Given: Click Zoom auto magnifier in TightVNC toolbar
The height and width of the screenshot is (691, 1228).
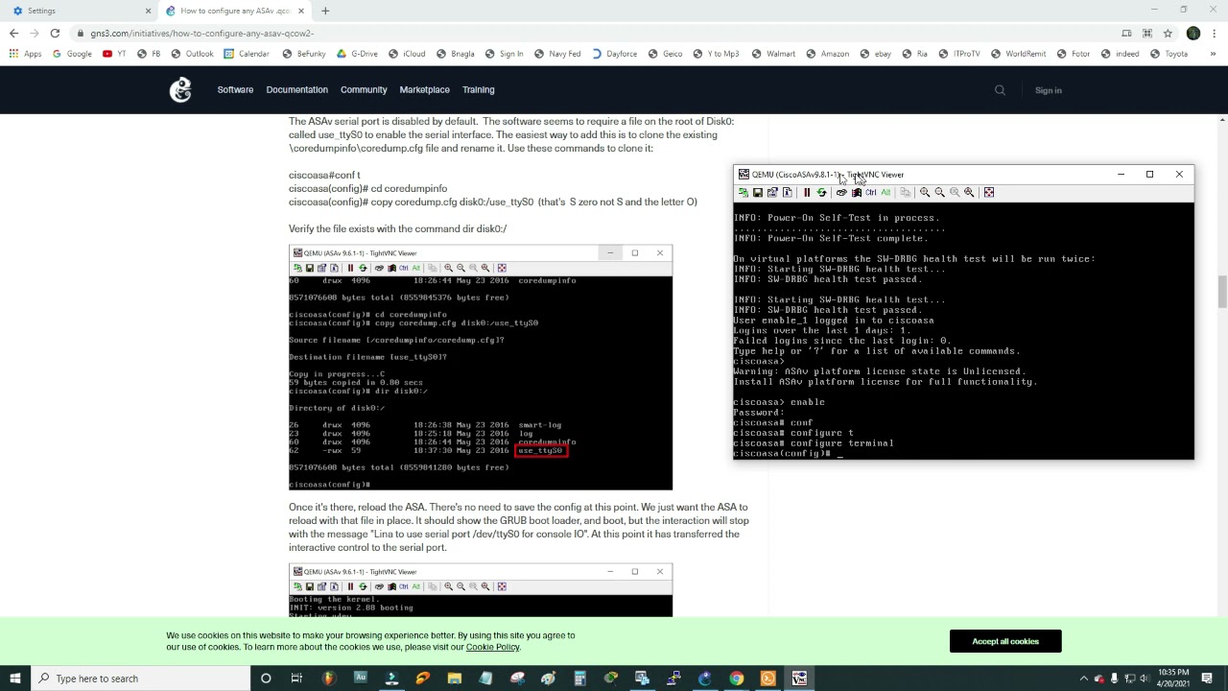Looking at the screenshot, I should tap(969, 193).
